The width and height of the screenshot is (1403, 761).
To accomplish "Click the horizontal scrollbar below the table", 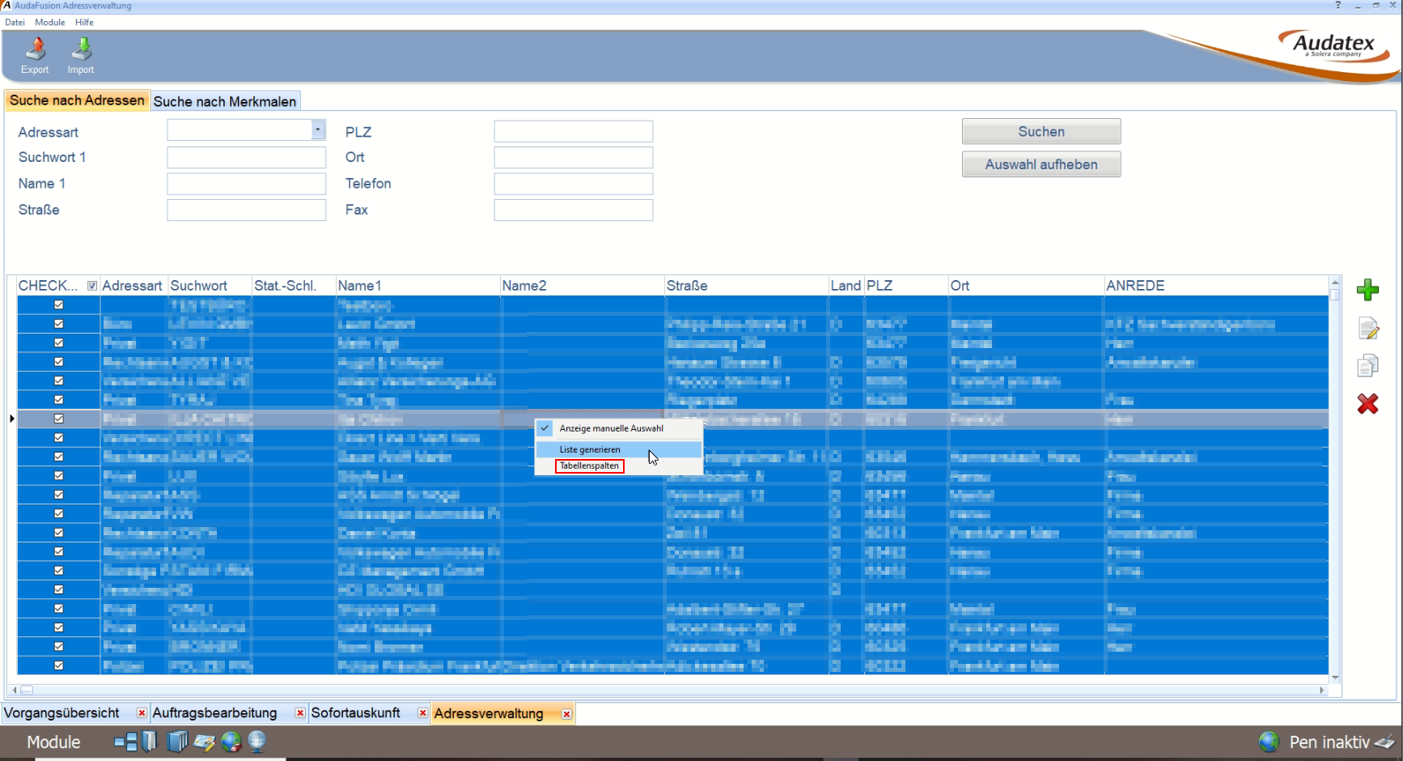I will [x=668, y=691].
